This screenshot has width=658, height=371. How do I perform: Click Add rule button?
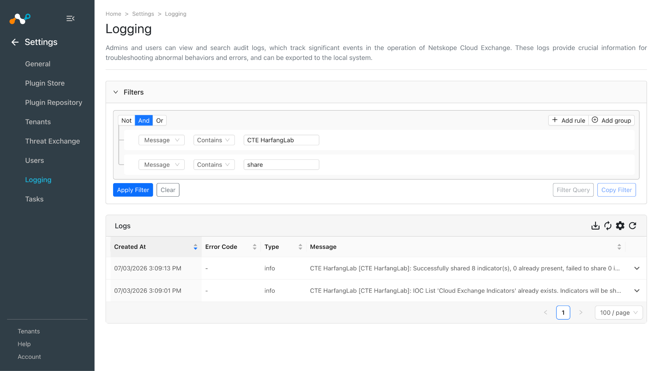pos(568,120)
